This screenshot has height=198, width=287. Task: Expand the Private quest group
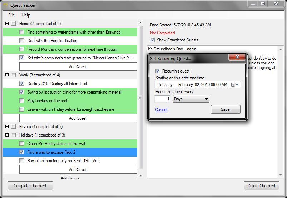tap(7, 126)
